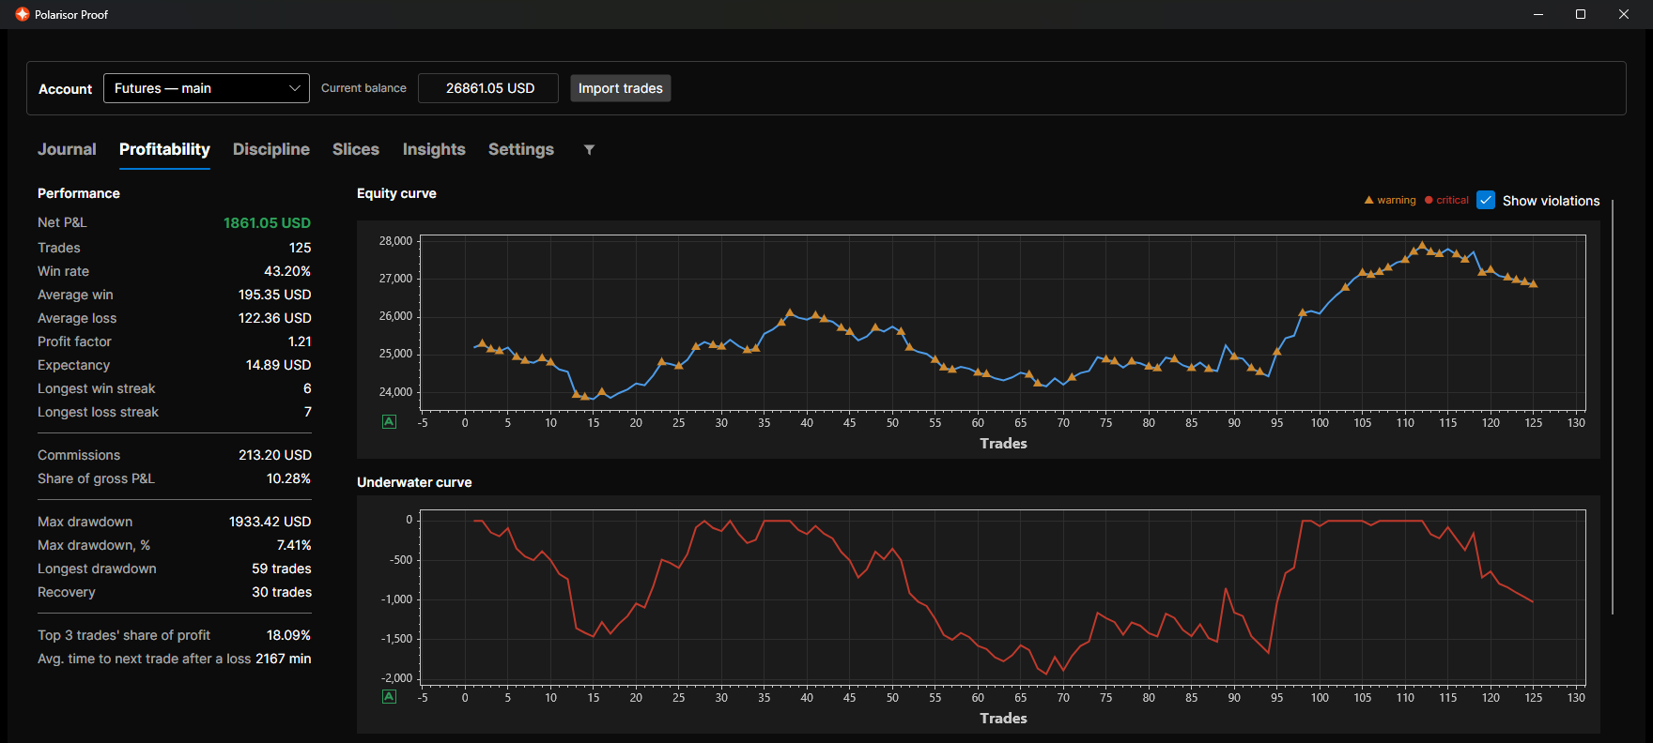Click the Average loss value 122.36 USD
This screenshot has height=743, width=1653.
[x=274, y=318]
